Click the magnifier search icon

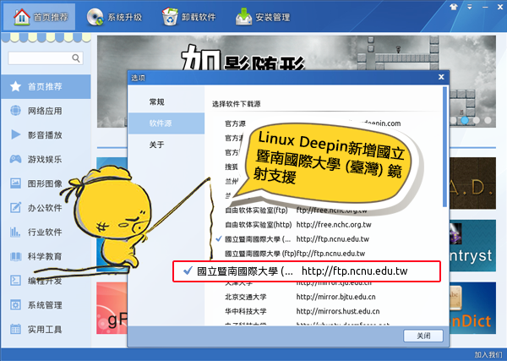(76, 58)
